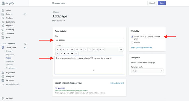Click Set a specific publish date
This screenshot has height=101, width=189.
[x=141, y=48]
